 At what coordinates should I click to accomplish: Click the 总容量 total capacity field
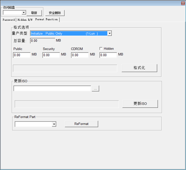[42, 41]
